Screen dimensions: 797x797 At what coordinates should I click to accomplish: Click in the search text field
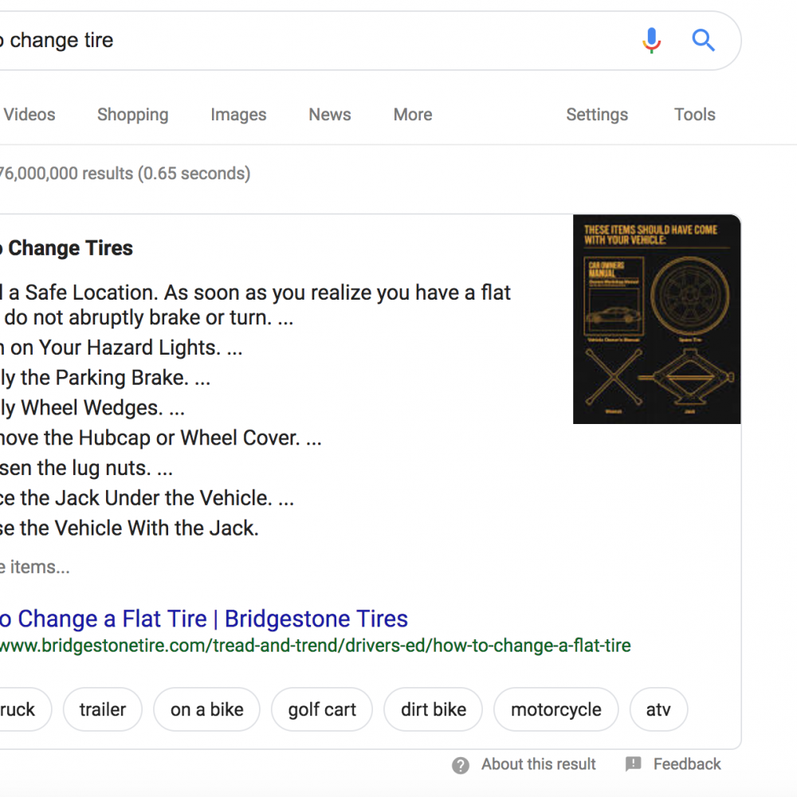pos(315,40)
